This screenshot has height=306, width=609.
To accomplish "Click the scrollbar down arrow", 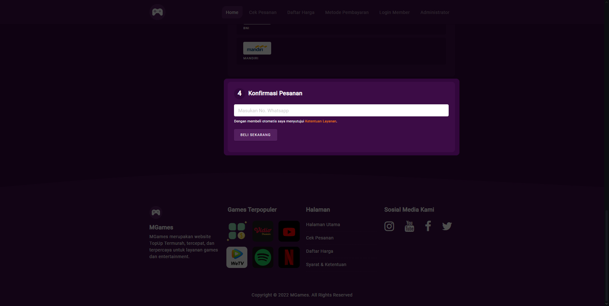I will coord(607,304).
